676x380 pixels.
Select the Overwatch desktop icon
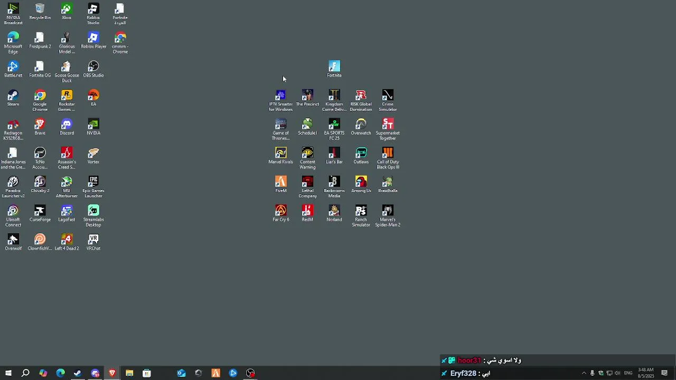click(361, 127)
